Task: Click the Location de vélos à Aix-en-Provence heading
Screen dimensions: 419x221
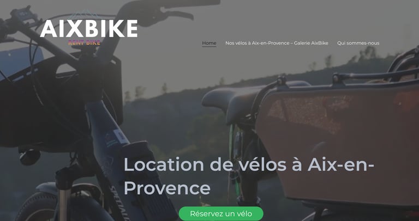Action: point(249,176)
